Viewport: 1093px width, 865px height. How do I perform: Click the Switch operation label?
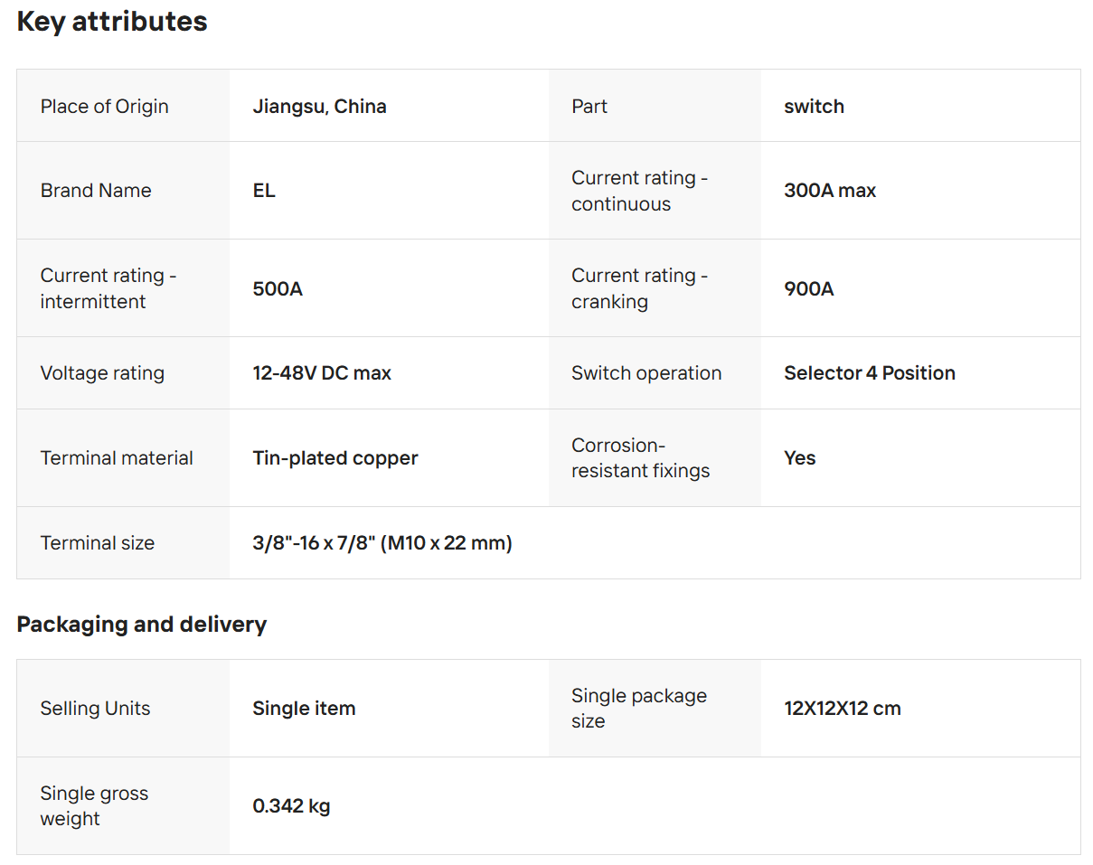pyautogui.click(x=645, y=373)
